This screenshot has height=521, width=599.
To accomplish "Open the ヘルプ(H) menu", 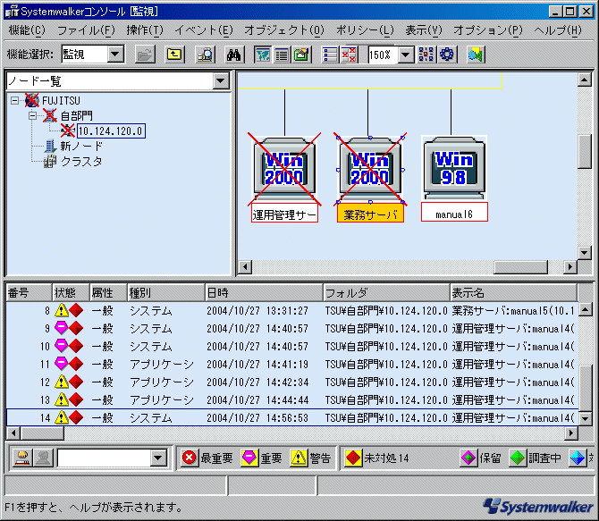I will (x=557, y=29).
